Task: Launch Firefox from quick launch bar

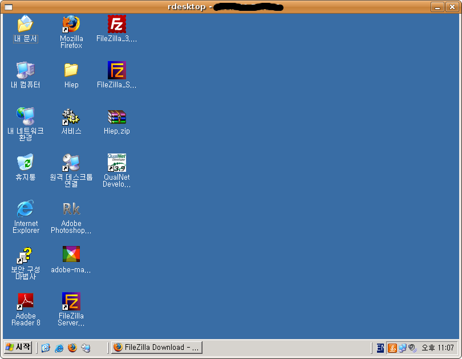Action: click(72, 348)
